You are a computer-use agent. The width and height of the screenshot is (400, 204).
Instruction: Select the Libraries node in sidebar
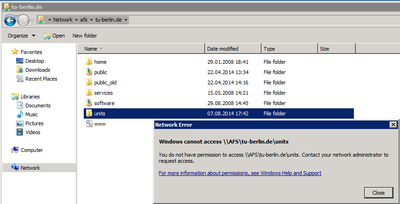pyautogui.click(x=30, y=97)
